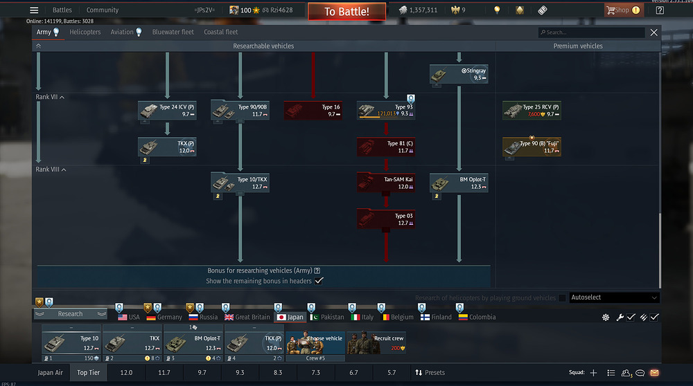Click the Research button

click(x=70, y=314)
